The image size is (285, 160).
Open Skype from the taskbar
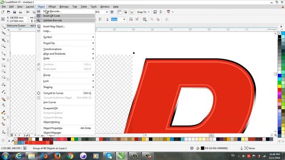[x=109, y=156]
